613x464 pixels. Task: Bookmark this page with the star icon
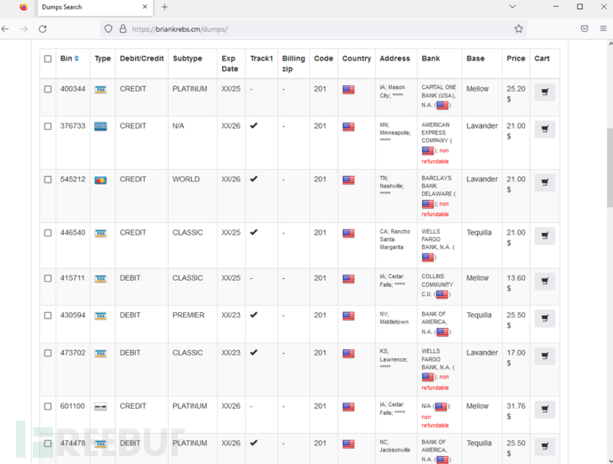click(519, 28)
